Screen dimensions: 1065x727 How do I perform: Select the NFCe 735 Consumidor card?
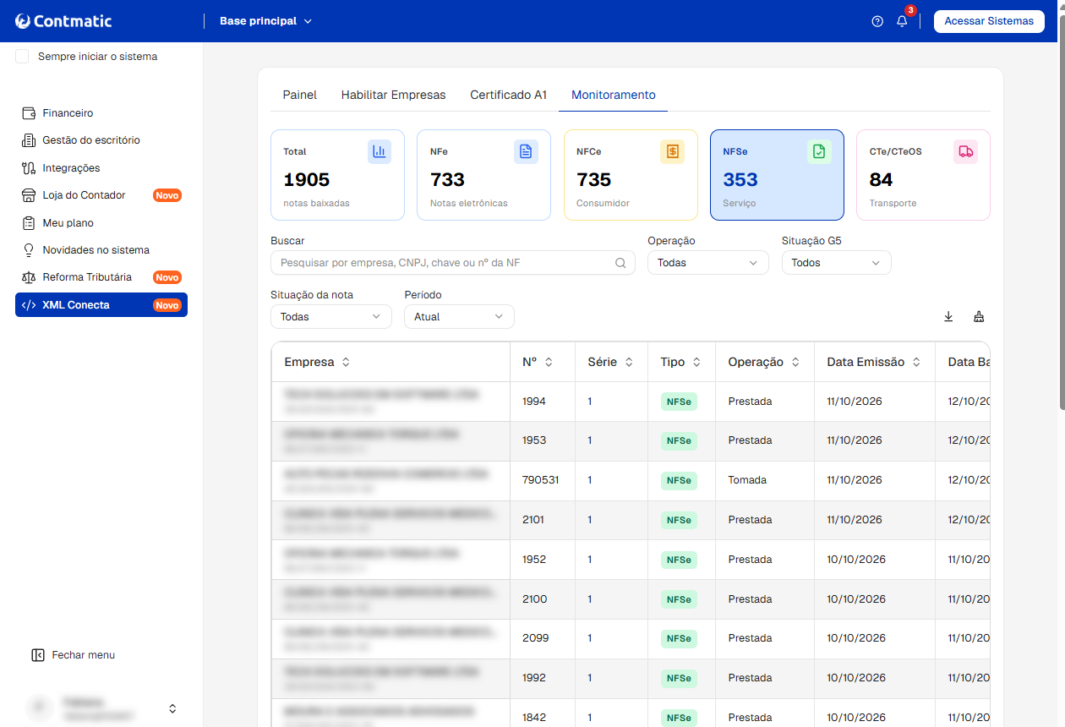631,175
